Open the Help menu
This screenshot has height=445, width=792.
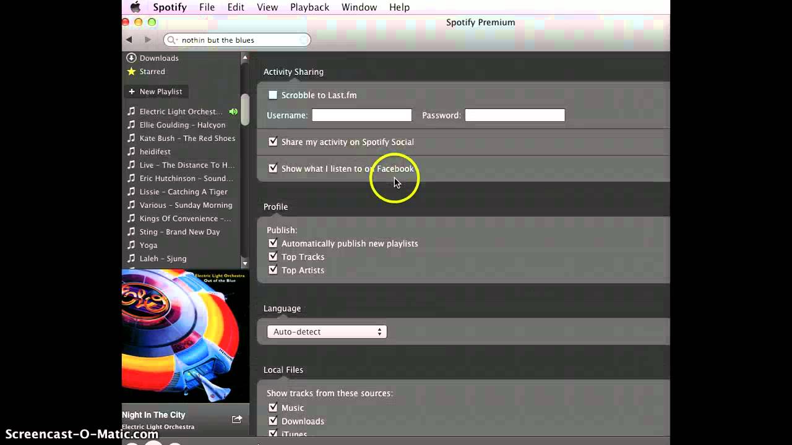pyautogui.click(x=399, y=7)
